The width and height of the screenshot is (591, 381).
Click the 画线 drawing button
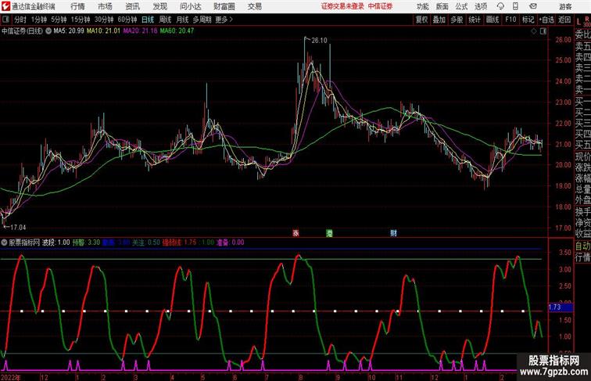492,20
